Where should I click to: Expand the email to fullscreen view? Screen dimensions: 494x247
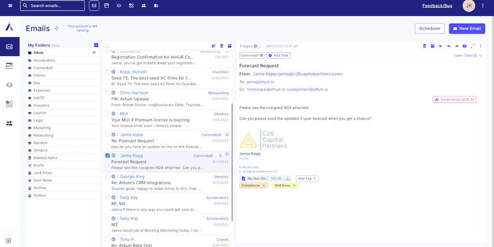[473, 46]
